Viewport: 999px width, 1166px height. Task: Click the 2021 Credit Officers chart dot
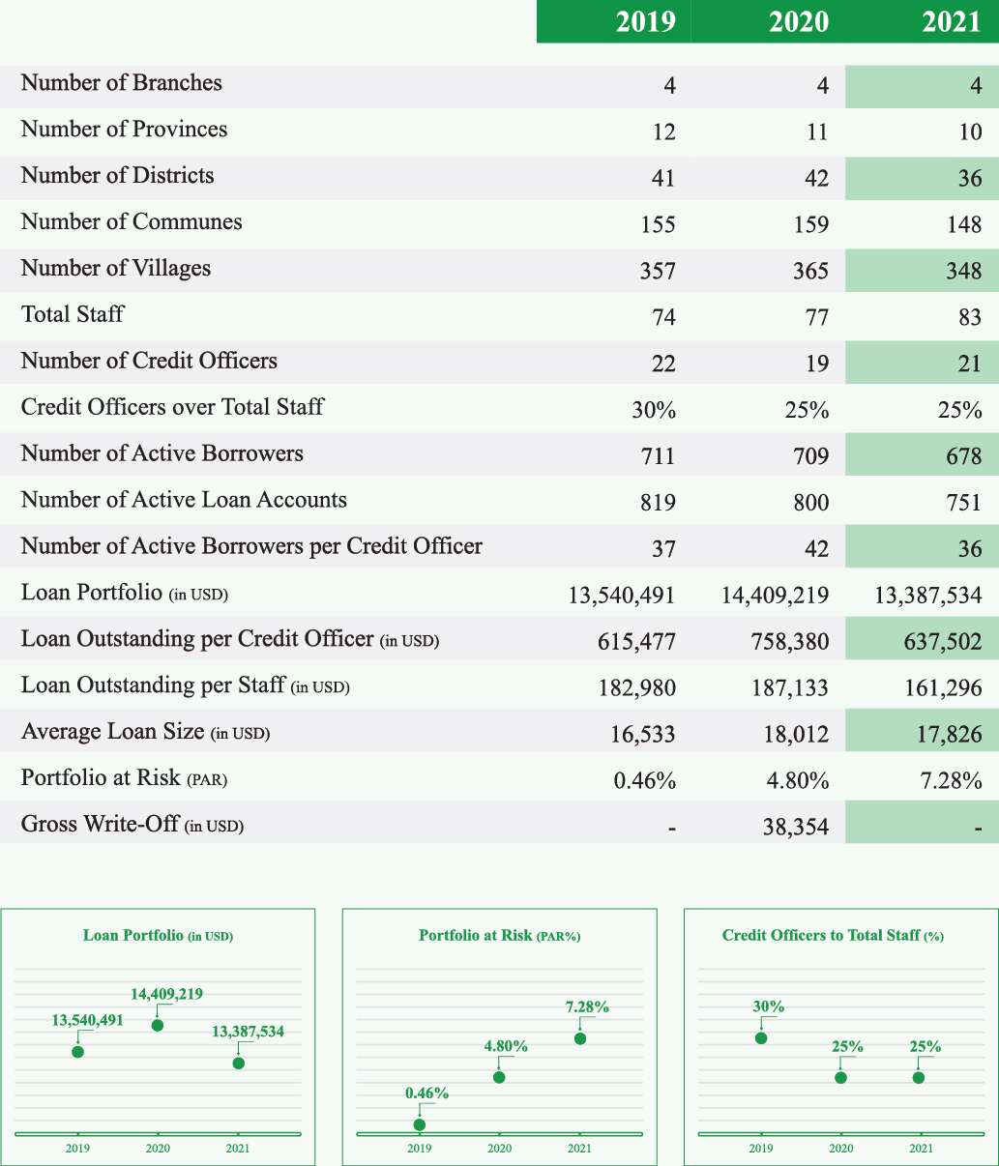(x=919, y=1078)
